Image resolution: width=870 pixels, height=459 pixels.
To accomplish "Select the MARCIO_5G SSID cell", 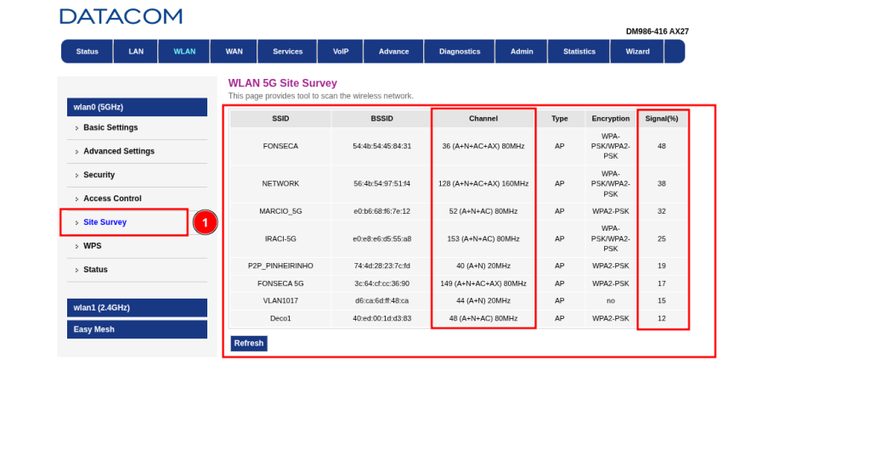I will [x=280, y=212].
